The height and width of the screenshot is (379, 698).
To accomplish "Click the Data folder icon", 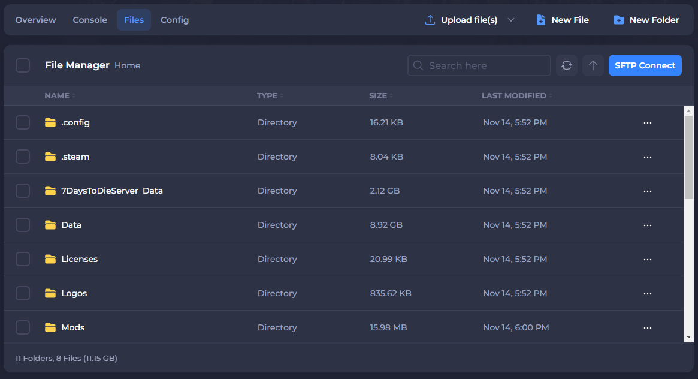I will [50, 225].
